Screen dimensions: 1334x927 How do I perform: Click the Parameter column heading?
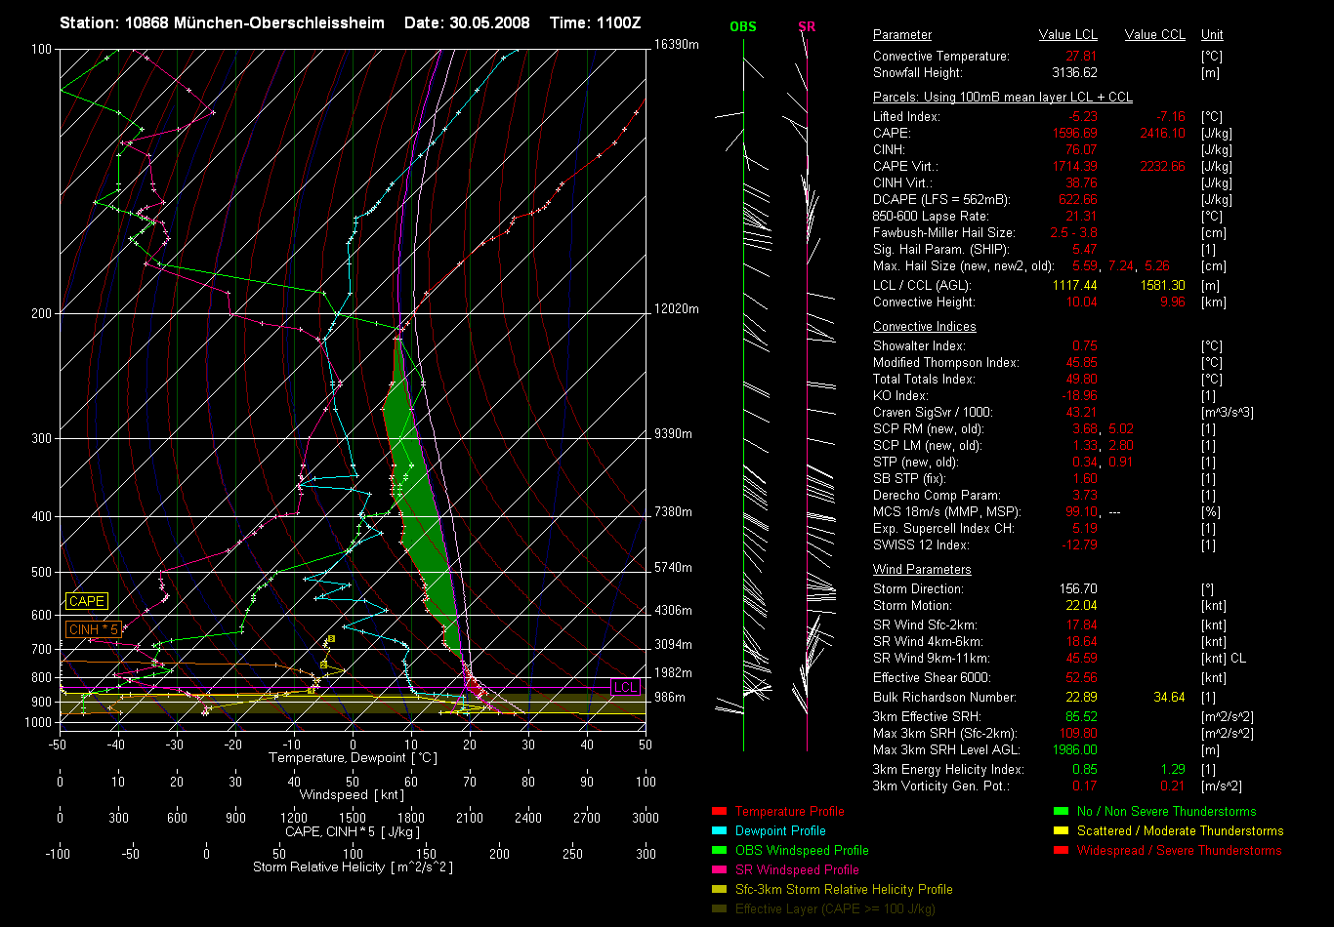tap(902, 35)
